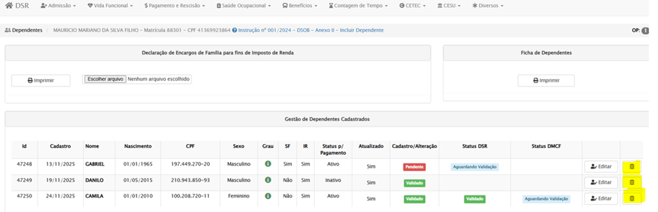The height and width of the screenshot is (212, 658).
Task: Open the Contagem de Tempo menu
Action: 358,6
